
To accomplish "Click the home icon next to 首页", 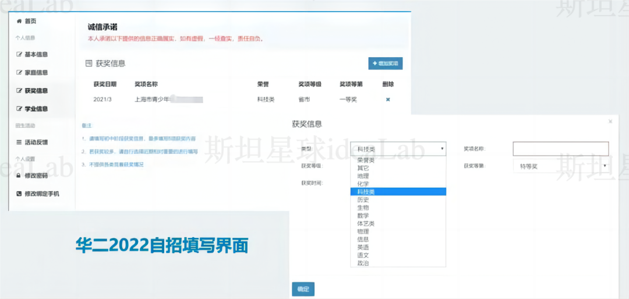I will [x=19, y=22].
